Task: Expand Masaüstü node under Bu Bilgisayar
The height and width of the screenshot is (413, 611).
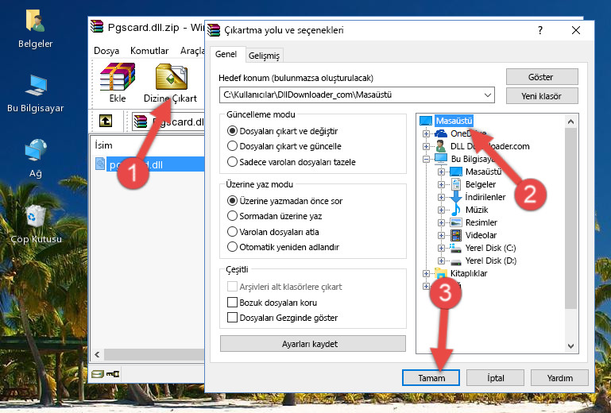Action: (441, 172)
